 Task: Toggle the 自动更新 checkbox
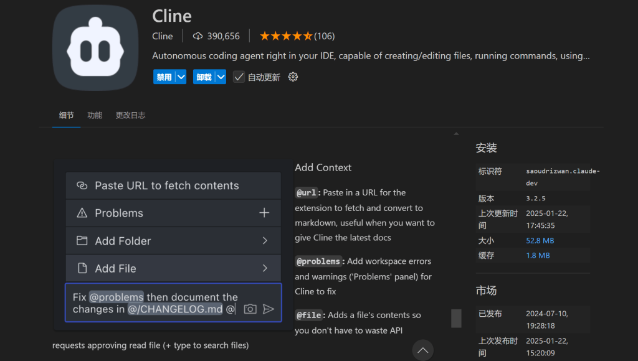coord(239,77)
